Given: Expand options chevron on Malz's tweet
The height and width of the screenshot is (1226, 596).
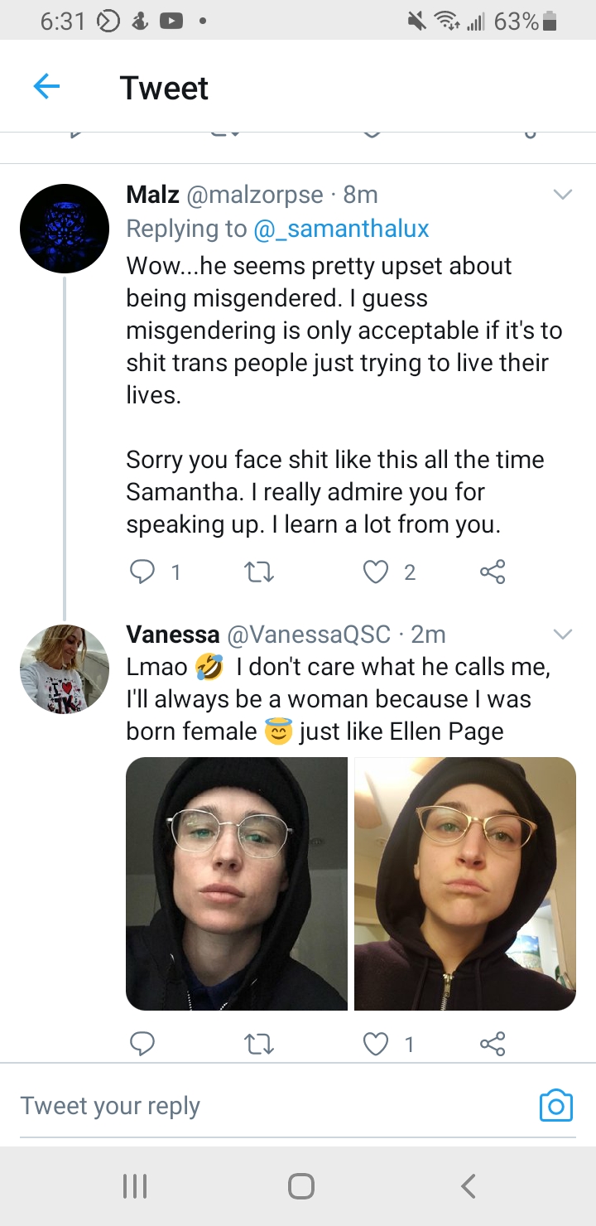Looking at the screenshot, I should [562, 195].
